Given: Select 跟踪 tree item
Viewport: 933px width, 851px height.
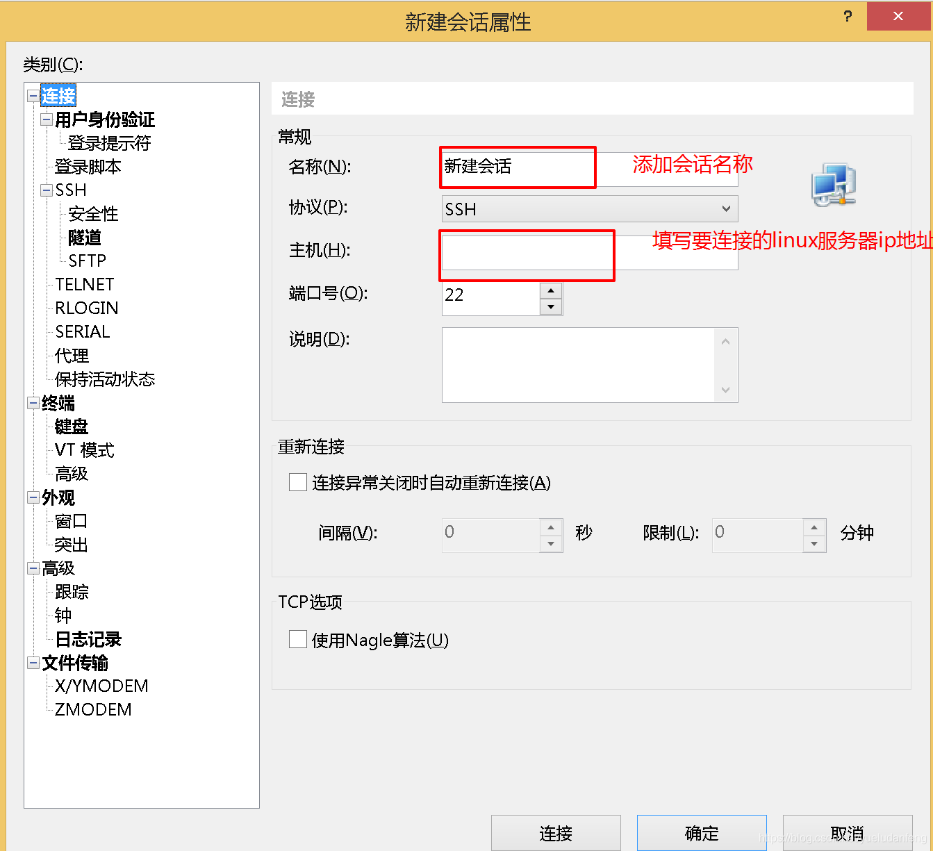Looking at the screenshot, I should click(72, 592).
